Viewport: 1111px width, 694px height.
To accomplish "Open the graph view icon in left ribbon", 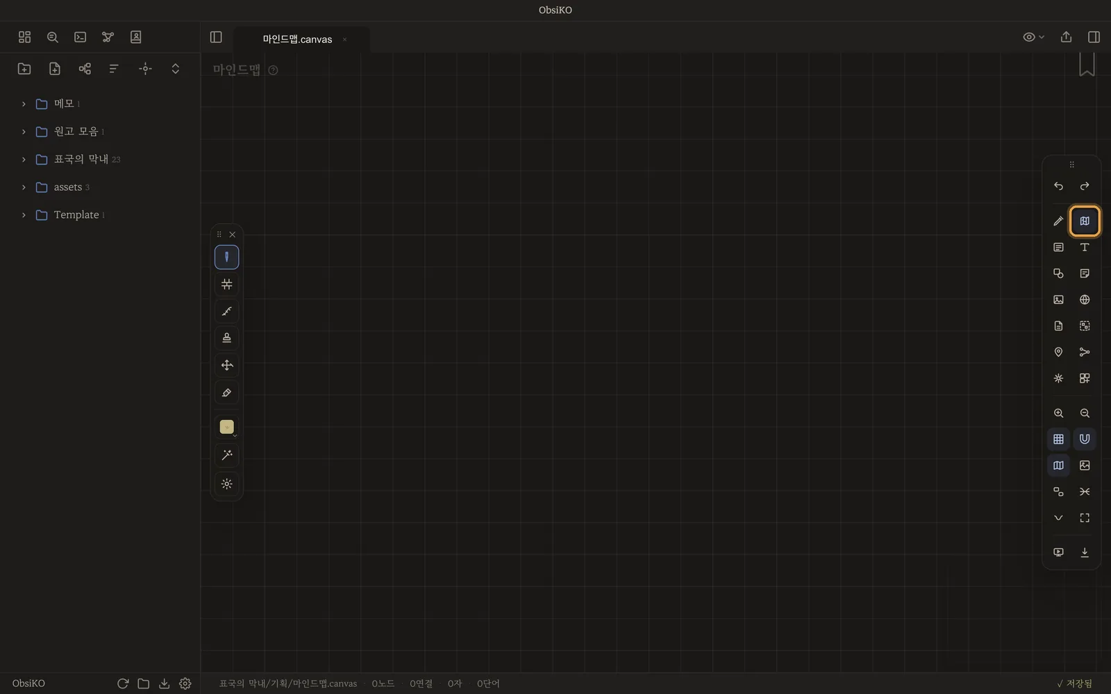I will [x=108, y=37].
